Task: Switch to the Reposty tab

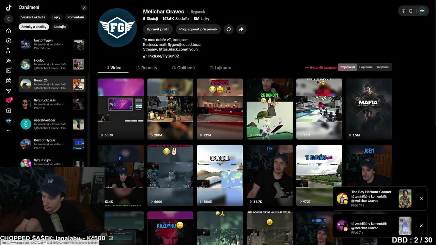Action: 146,68
